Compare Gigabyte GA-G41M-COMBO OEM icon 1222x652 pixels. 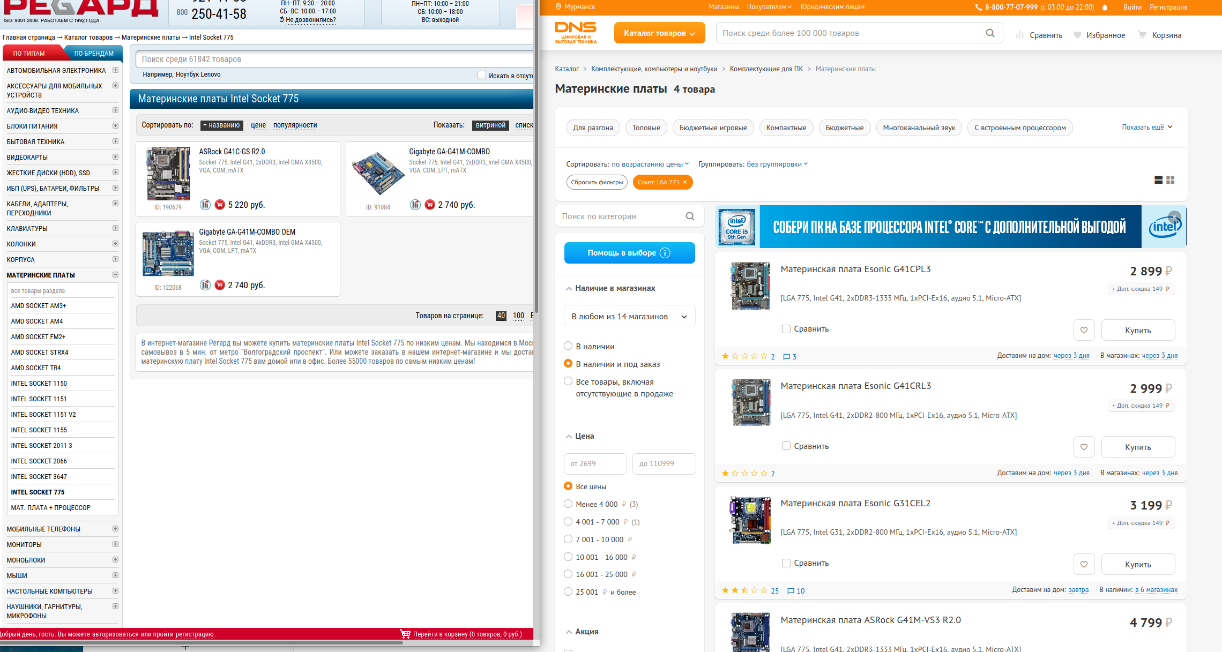(205, 285)
